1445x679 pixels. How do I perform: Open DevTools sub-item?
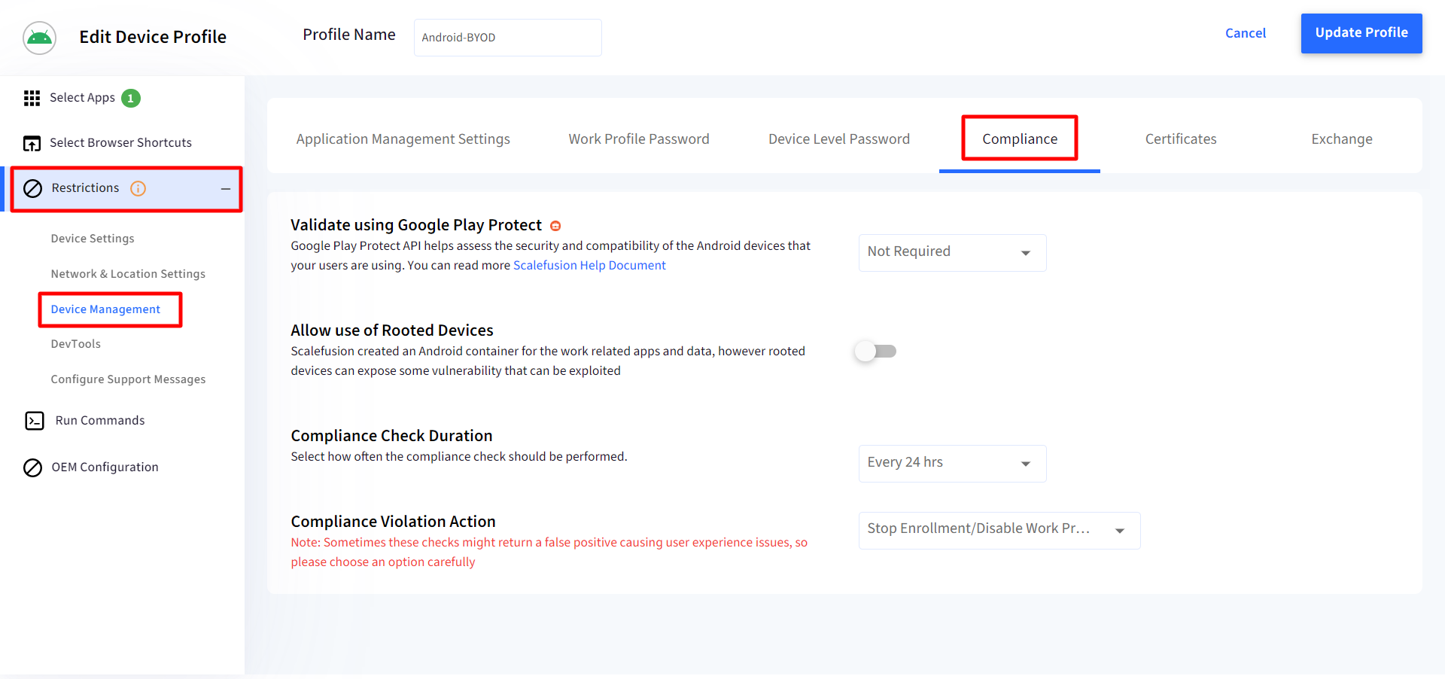tap(75, 344)
